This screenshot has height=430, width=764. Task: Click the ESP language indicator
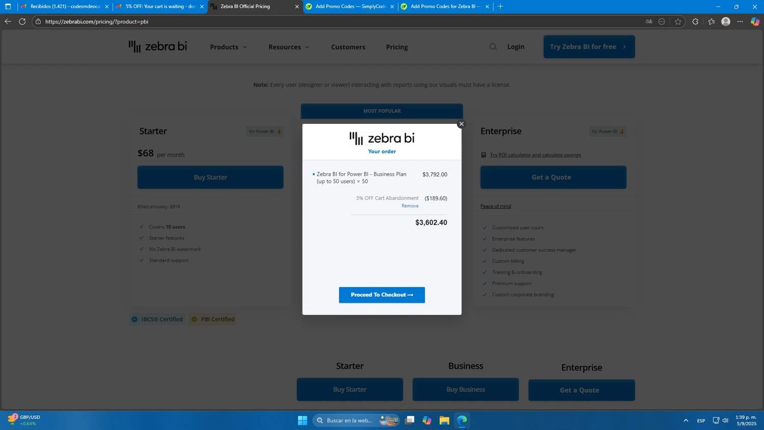coord(701,420)
